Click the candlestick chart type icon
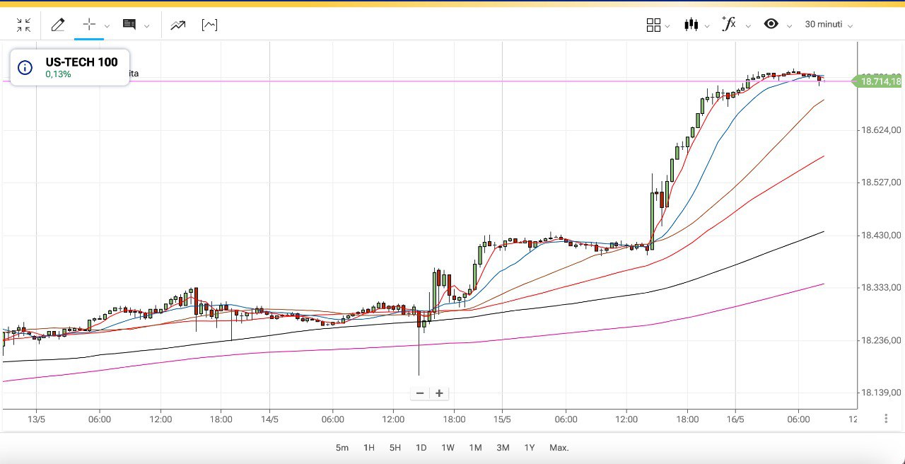Viewport: 905px width, 464px height. [691, 25]
